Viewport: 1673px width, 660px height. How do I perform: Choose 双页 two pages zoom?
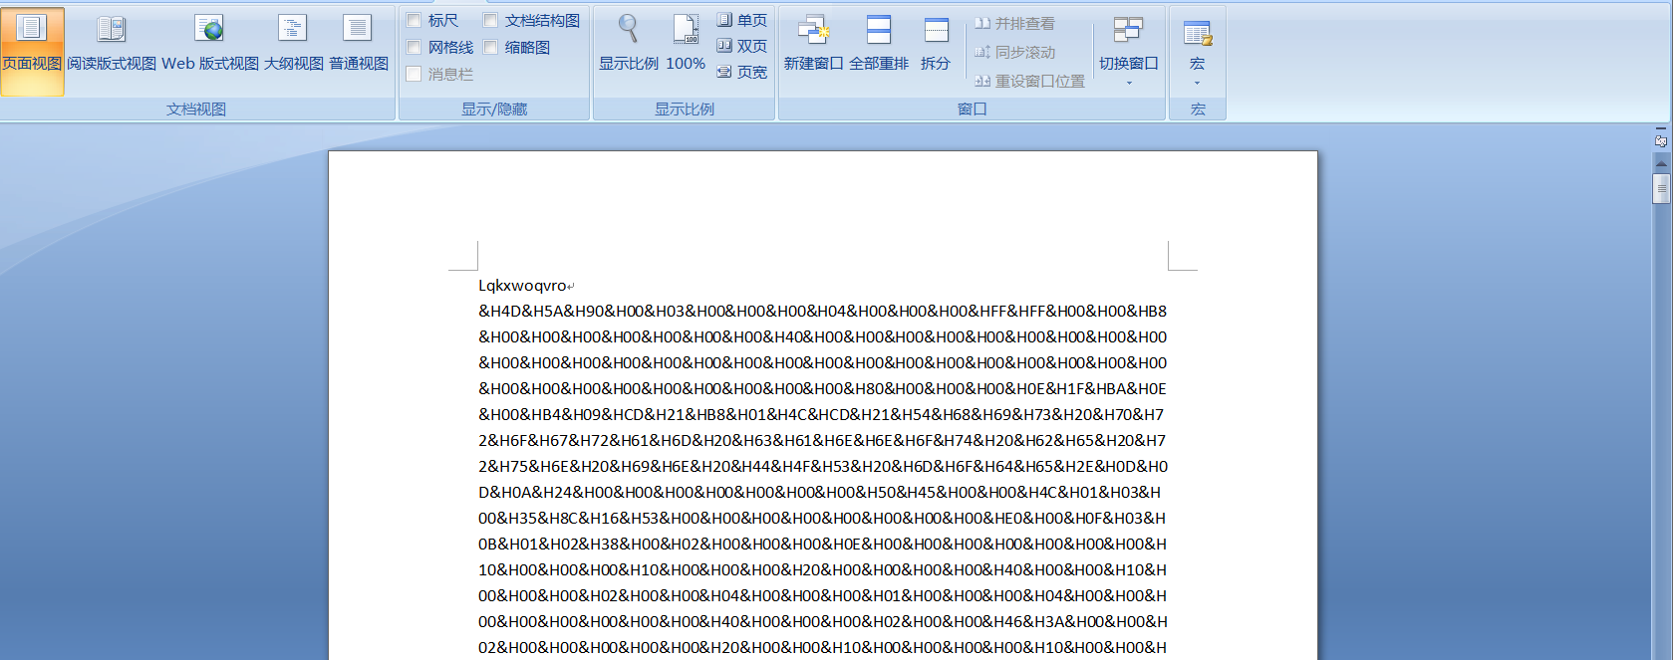[x=741, y=46]
